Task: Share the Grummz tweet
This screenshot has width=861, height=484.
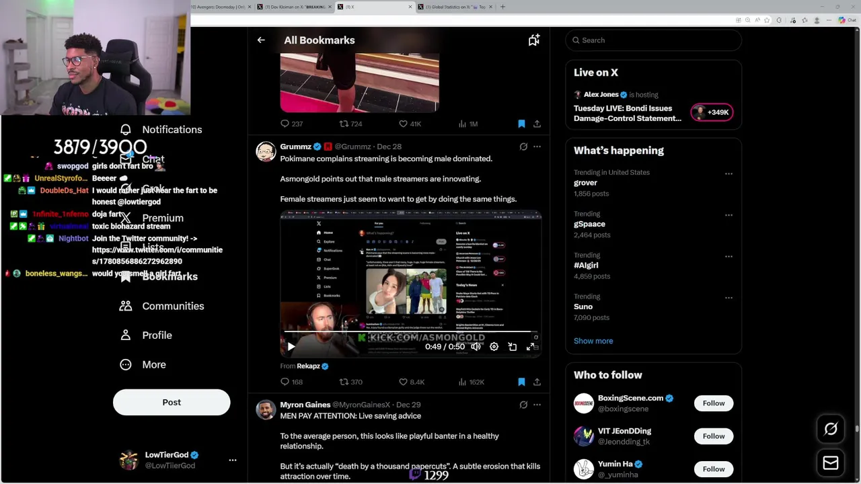Action: [x=537, y=382]
